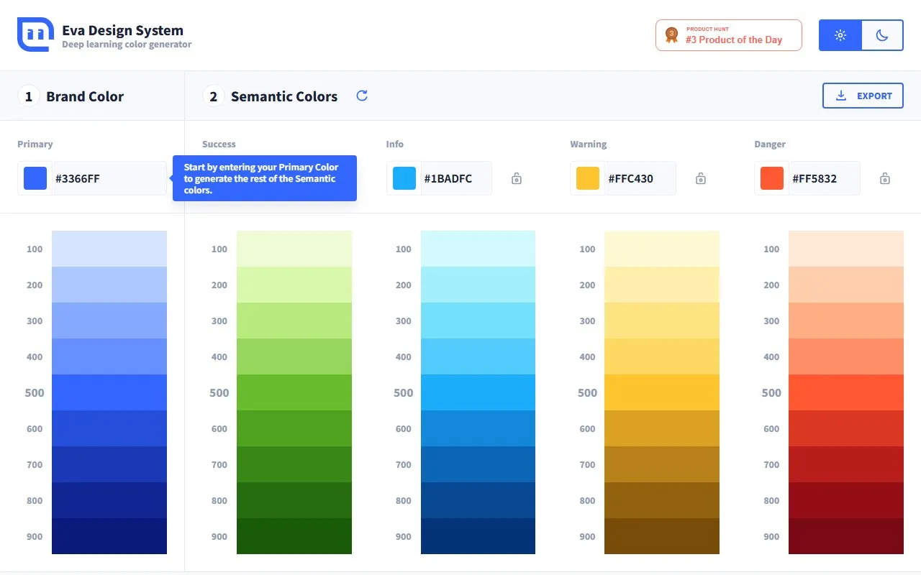The height and width of the screenshot is (575, 921).
Task: Switch the theme toggle to light mode
Action: 840,34
